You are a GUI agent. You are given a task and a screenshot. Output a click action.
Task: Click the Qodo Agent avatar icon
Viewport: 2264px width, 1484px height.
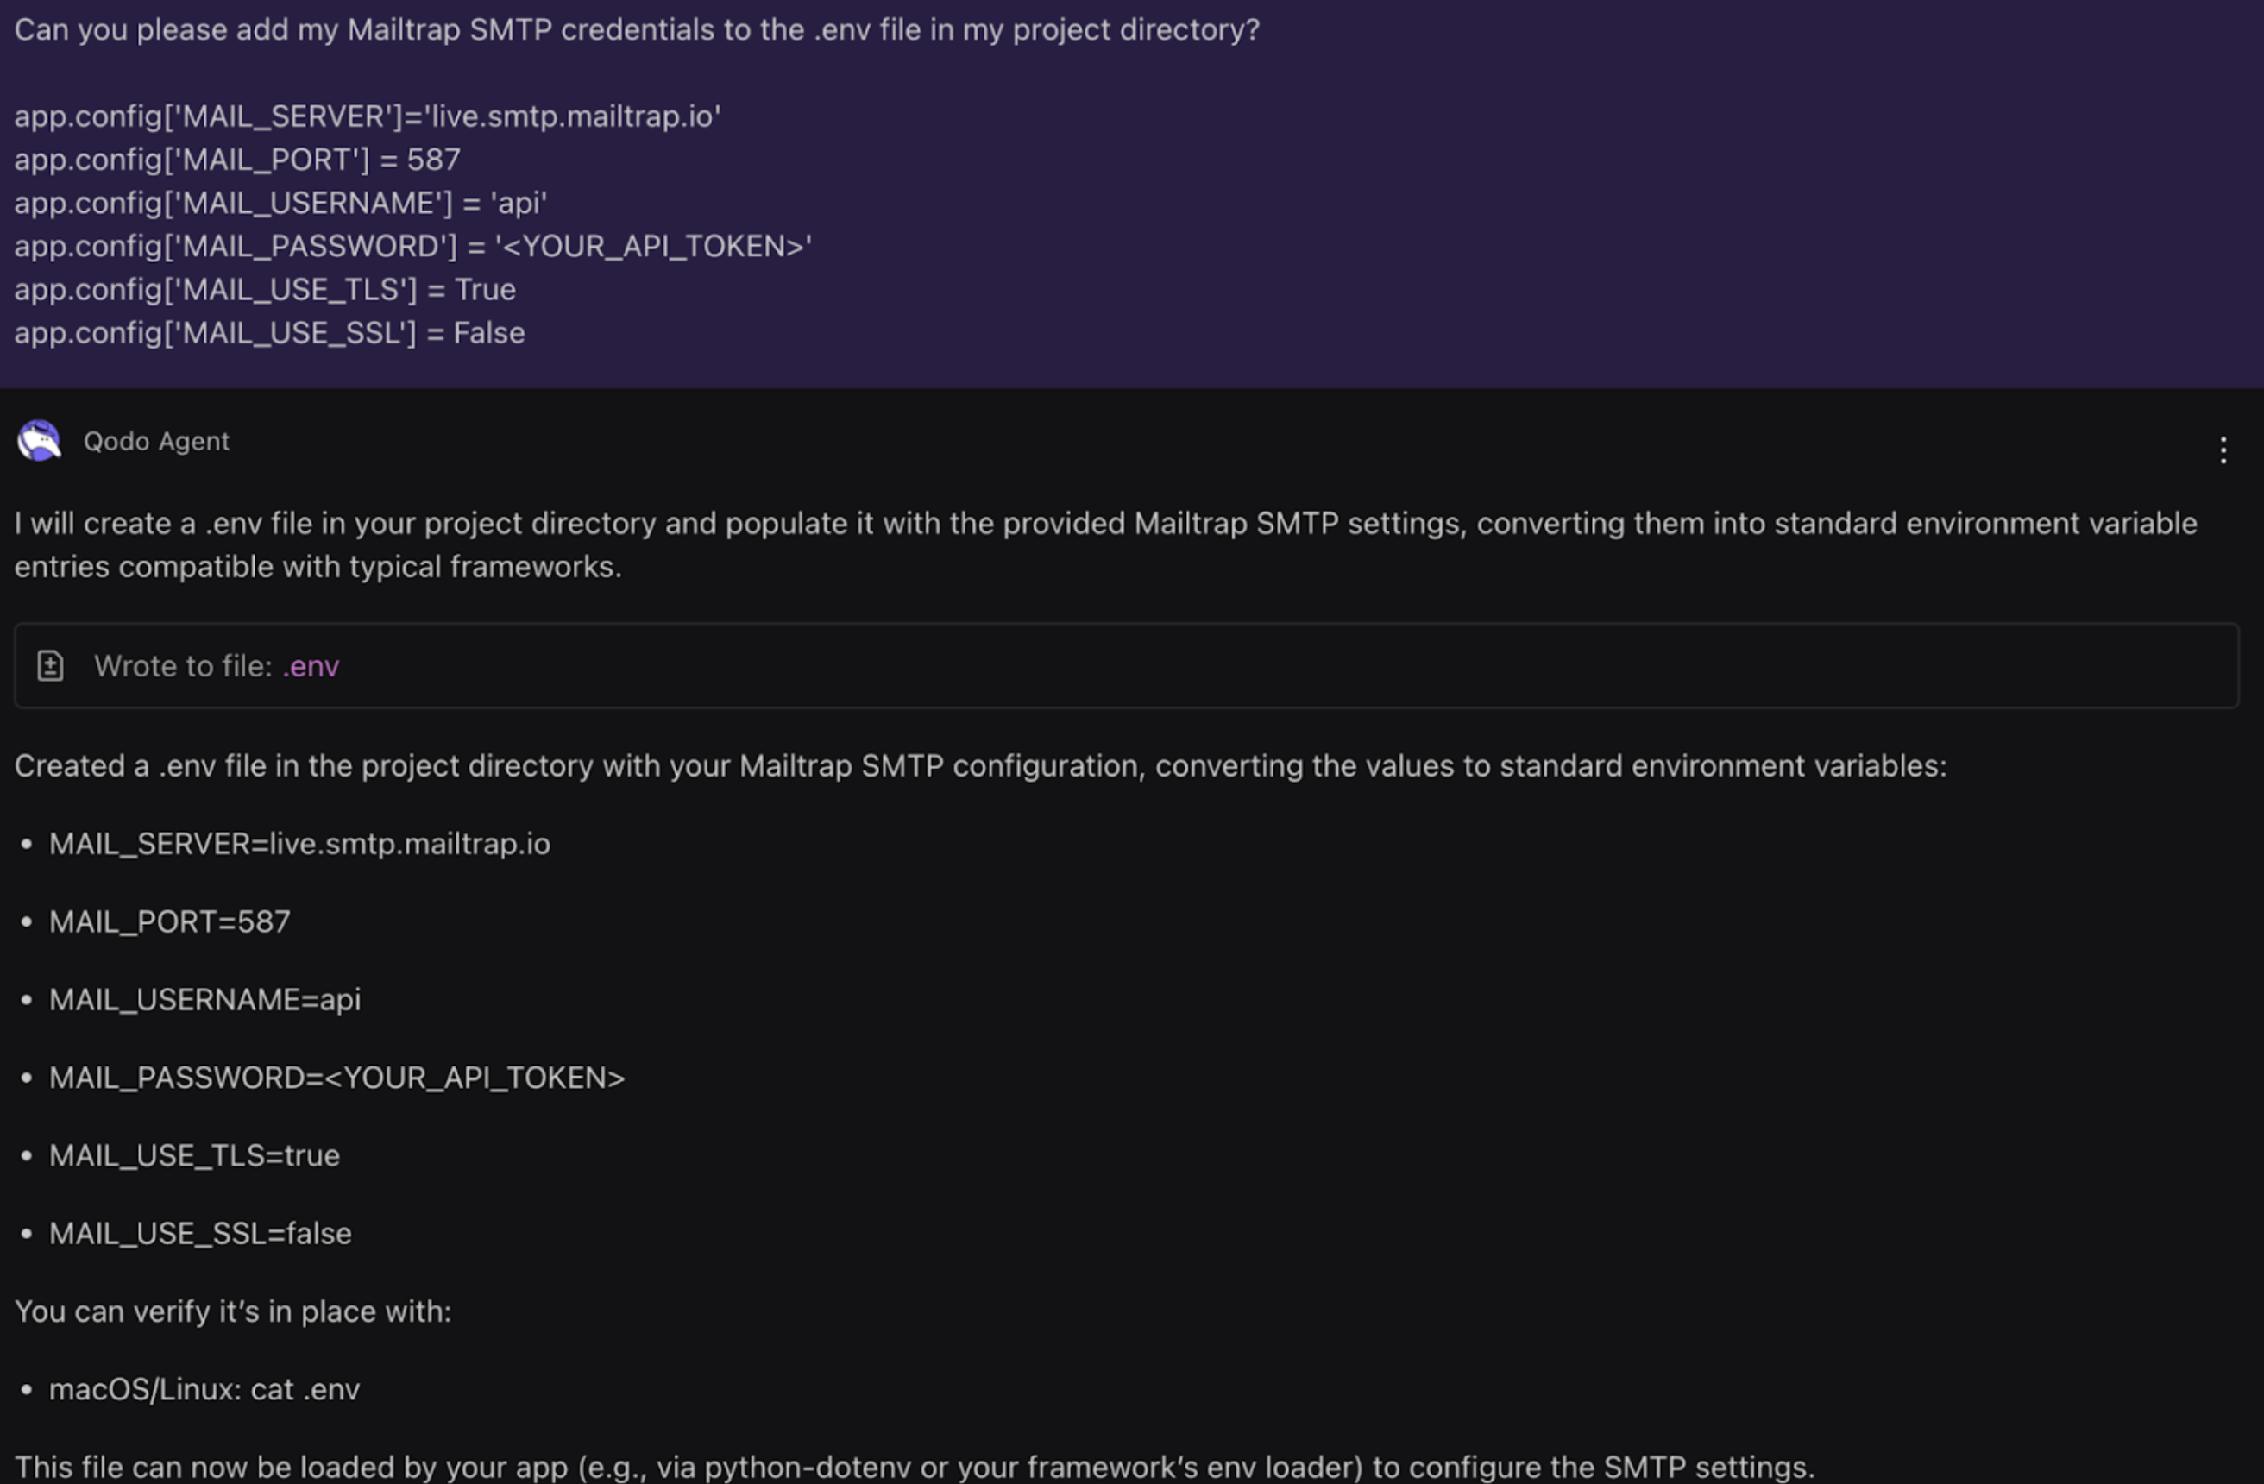(x=39, y=442)
